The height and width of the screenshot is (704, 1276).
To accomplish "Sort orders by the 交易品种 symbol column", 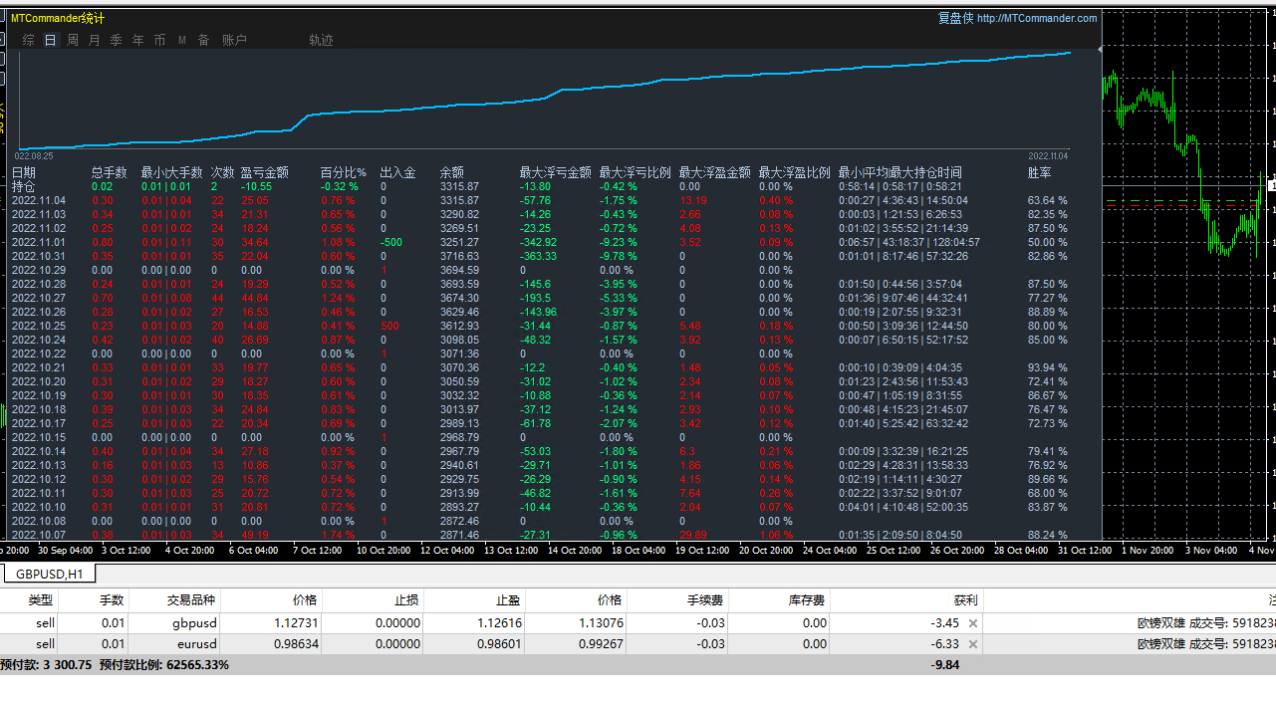I will (191, 600).
